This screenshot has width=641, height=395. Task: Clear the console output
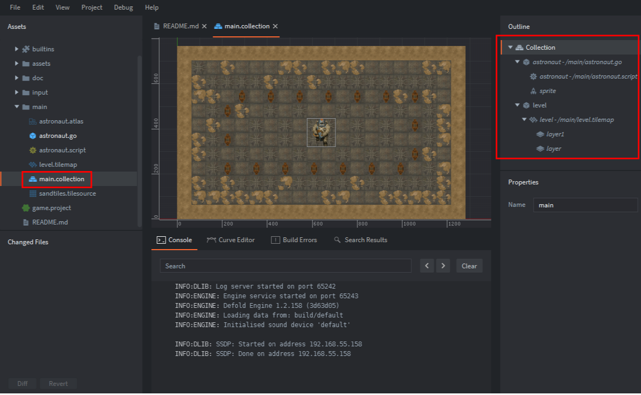469,266
